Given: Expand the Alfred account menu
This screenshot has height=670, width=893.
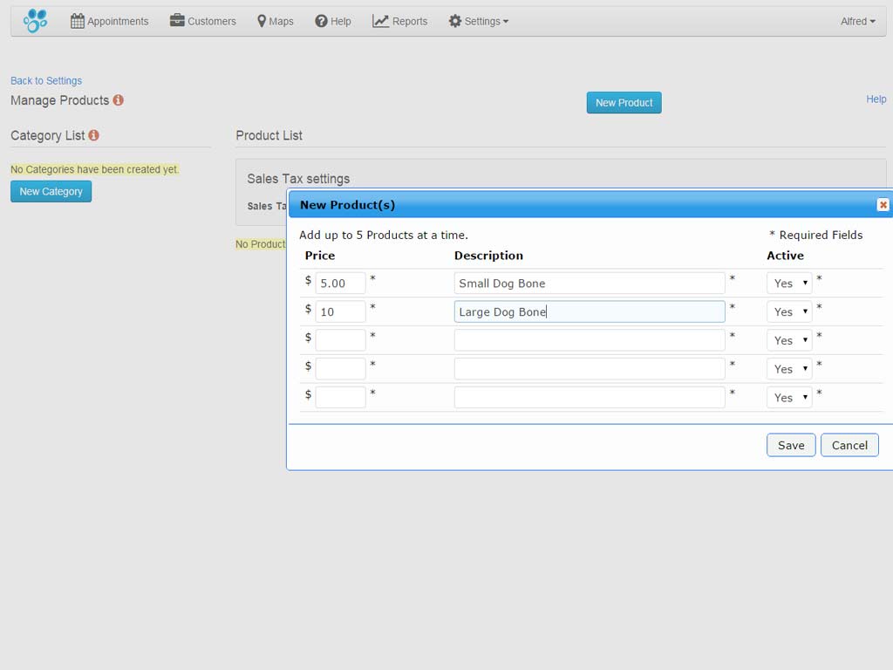Looking at the screenshot, I should (857, 20).
